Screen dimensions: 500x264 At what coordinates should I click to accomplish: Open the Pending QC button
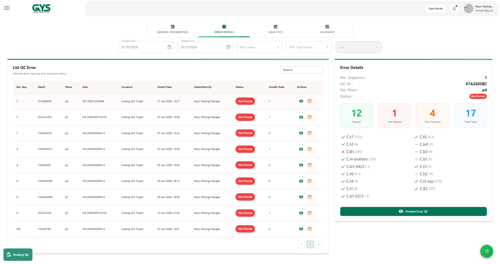tap(18, 255)
